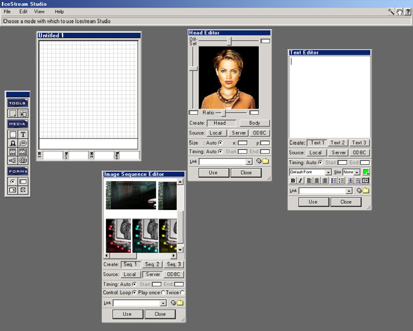
Task: Click the Tools header button in palette
Action: [17, 103]
